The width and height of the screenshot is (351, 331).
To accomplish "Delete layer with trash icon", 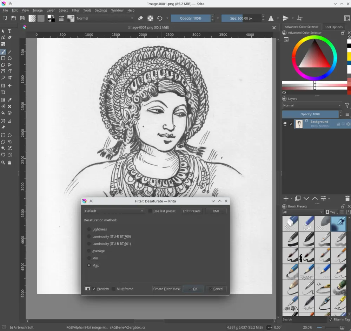I will click(x=347, y=198).
